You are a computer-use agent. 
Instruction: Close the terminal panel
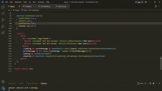click(160, 83)
